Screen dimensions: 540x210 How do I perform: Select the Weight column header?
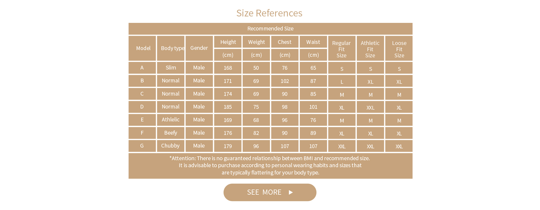pos(256,42)
